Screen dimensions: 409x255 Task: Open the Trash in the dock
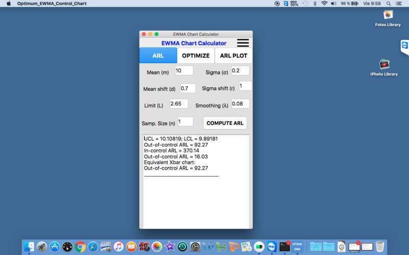[x=379, y=247]
